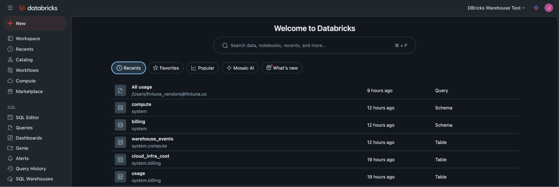
Task: Open Catalog in the sidebar
Action: (x=24, y=60)
